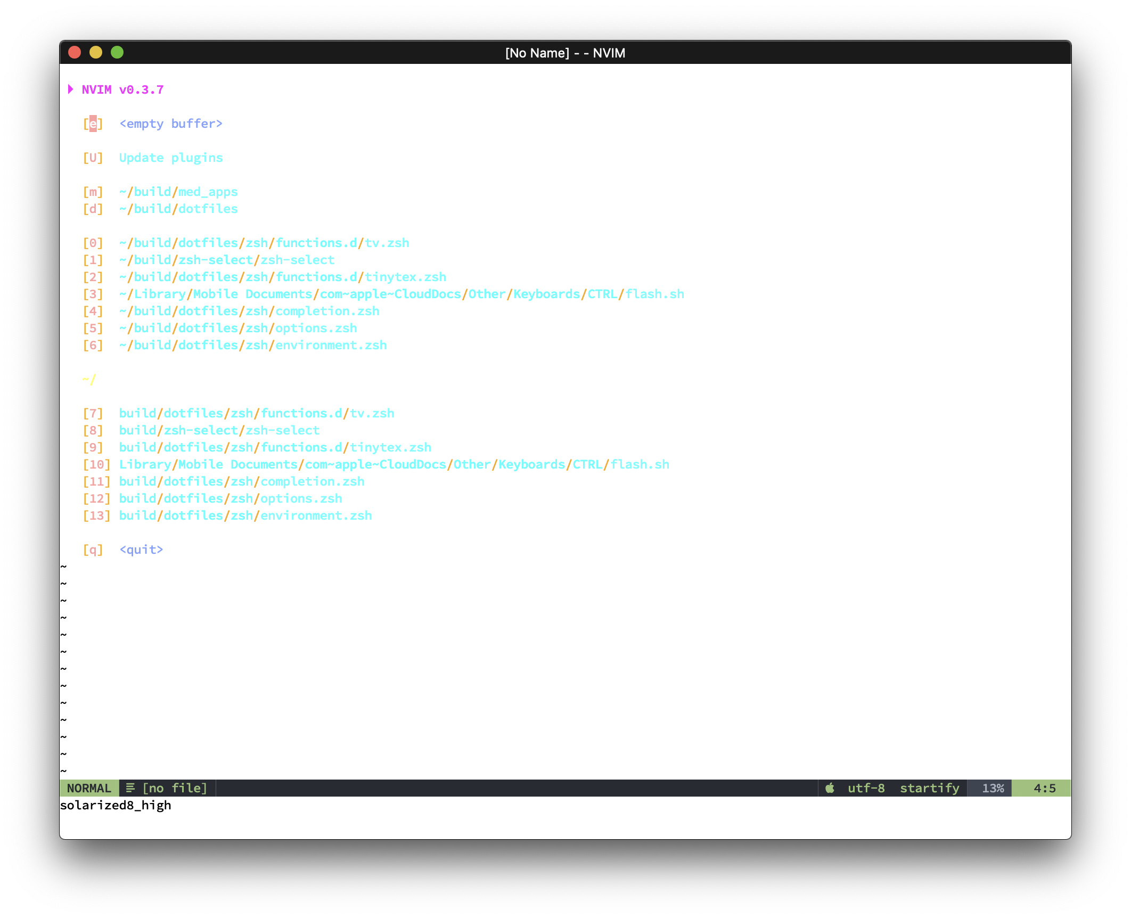The height and width of the screenshot is (918, 1131).
Task: Select Update plugins
Action: click(170, 158)
